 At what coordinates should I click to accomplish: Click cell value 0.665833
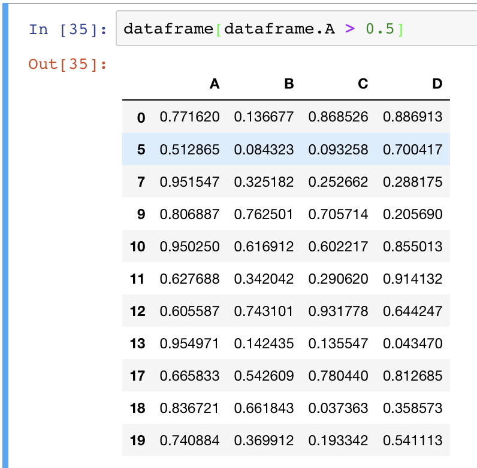(189, 376)
